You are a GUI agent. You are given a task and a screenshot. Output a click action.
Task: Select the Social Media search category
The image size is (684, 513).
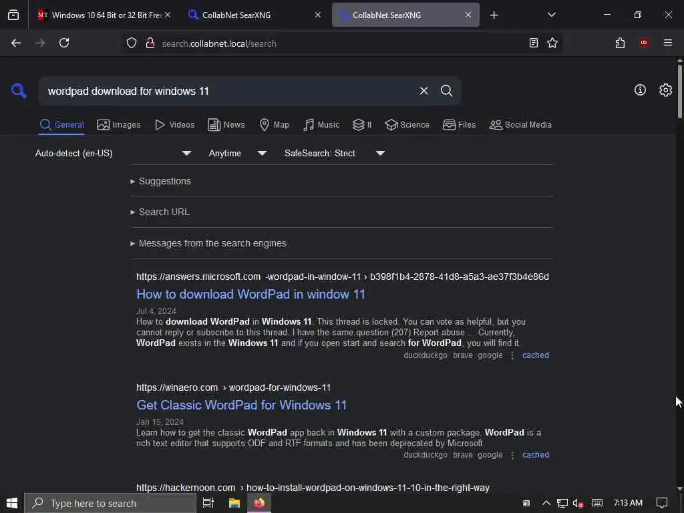(520, 125)
